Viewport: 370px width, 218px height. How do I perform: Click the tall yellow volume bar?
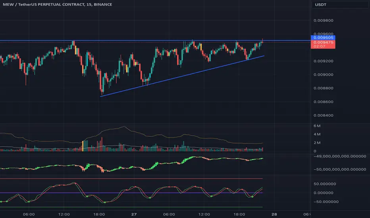[x=83, y=146]
